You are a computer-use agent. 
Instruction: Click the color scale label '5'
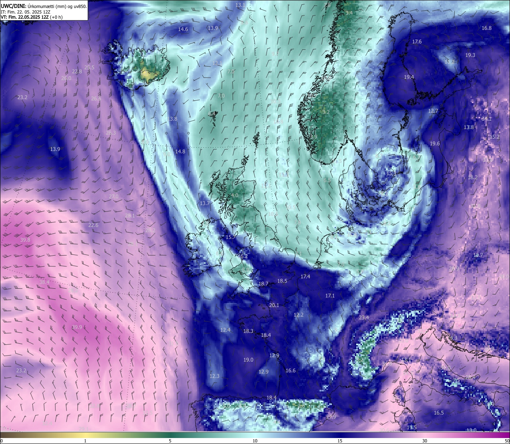coord(170,441)
